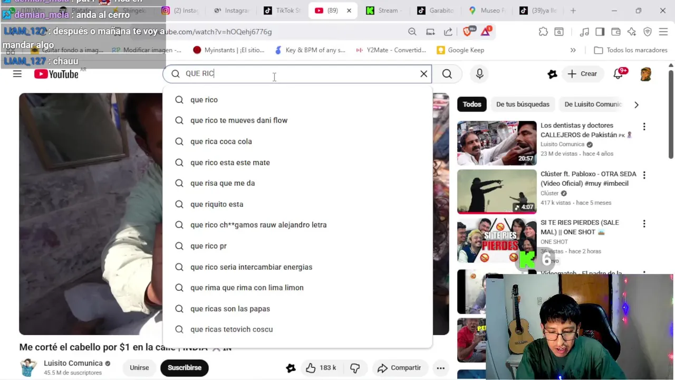Open a new browser tab with plus

(573, 11)
